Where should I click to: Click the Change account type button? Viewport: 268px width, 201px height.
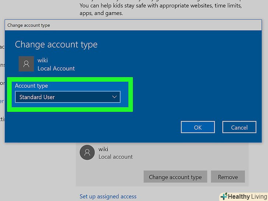click(x=175, y=177)
